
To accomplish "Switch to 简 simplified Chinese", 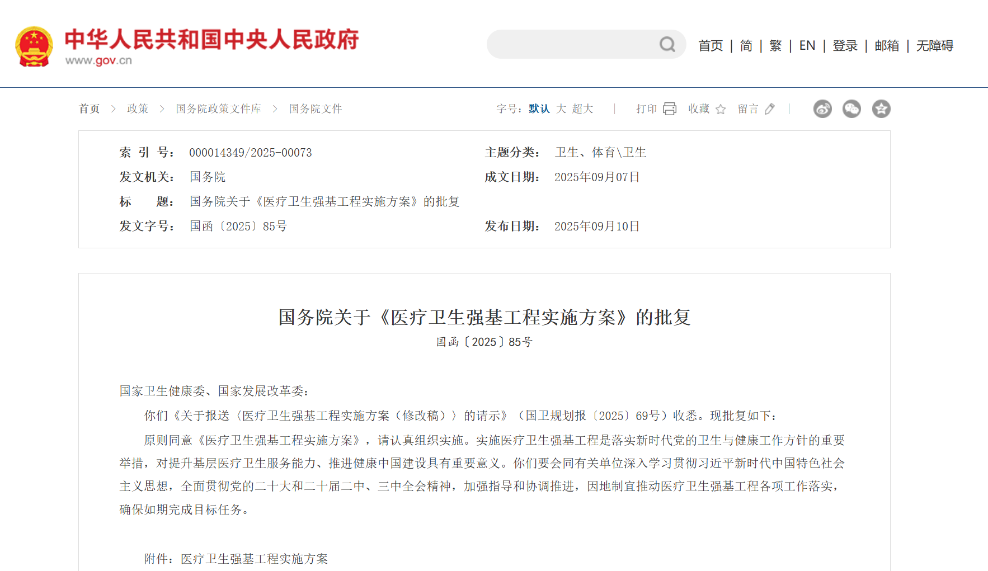I will pyautogui.click(x=746, y=45).
